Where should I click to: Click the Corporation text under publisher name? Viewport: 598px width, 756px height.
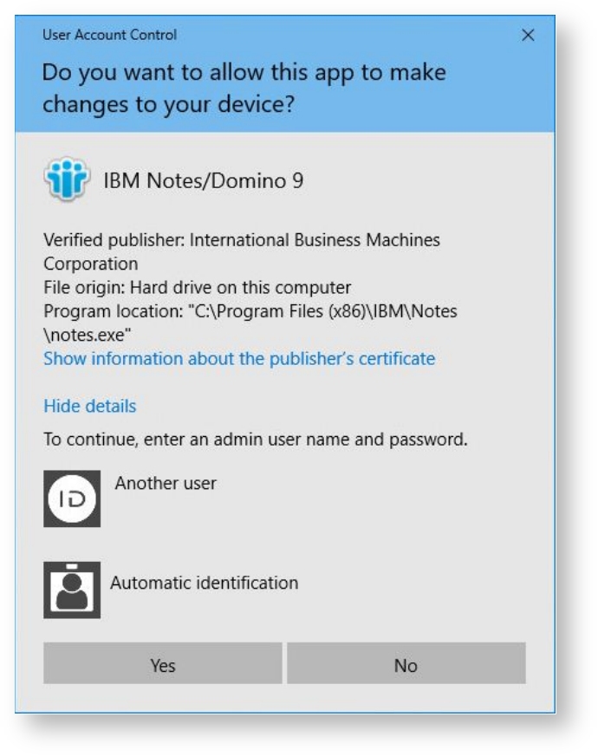point(91,264)
